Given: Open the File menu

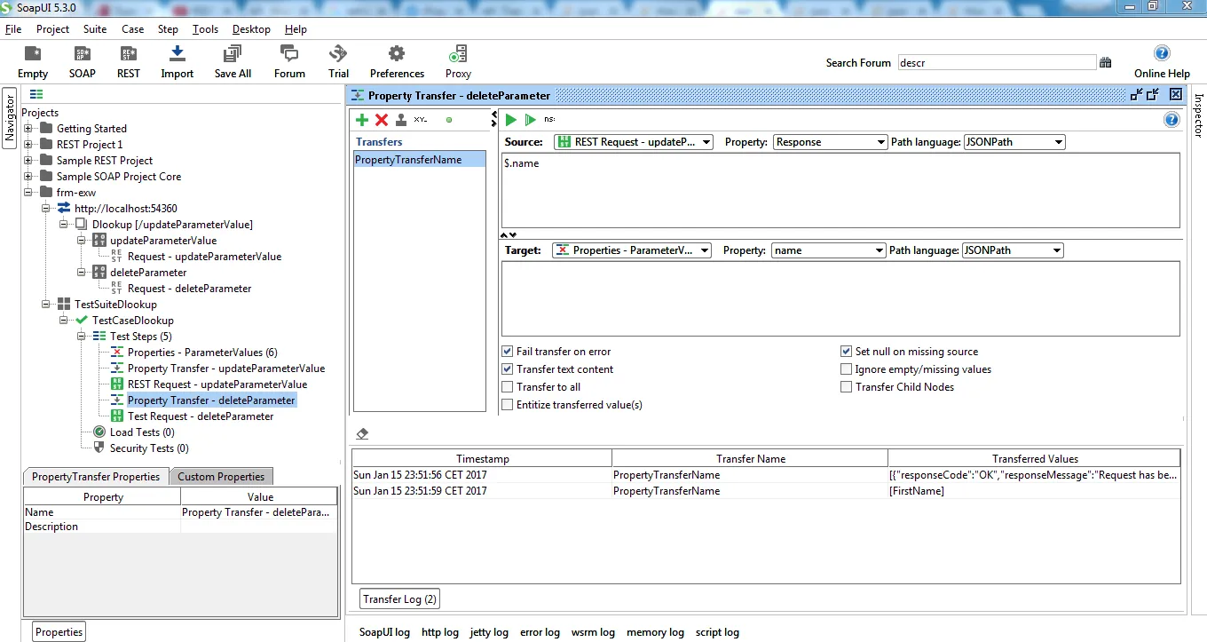Looking at the screenshot, I should click(13, 29).
